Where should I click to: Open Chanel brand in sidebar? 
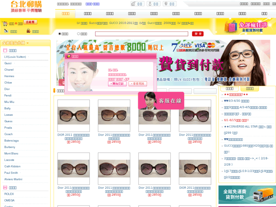(x=9, y=70)
